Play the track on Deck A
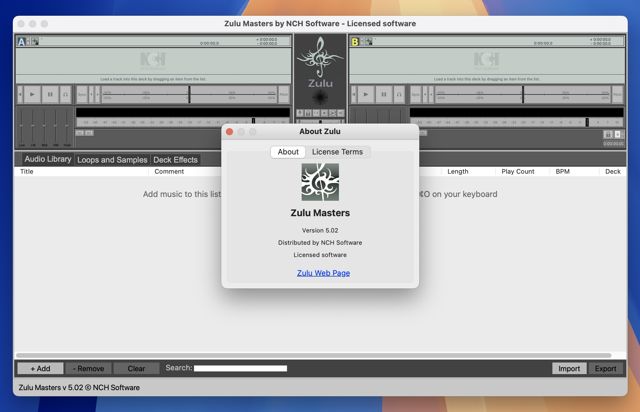 (x=32, y=94)
